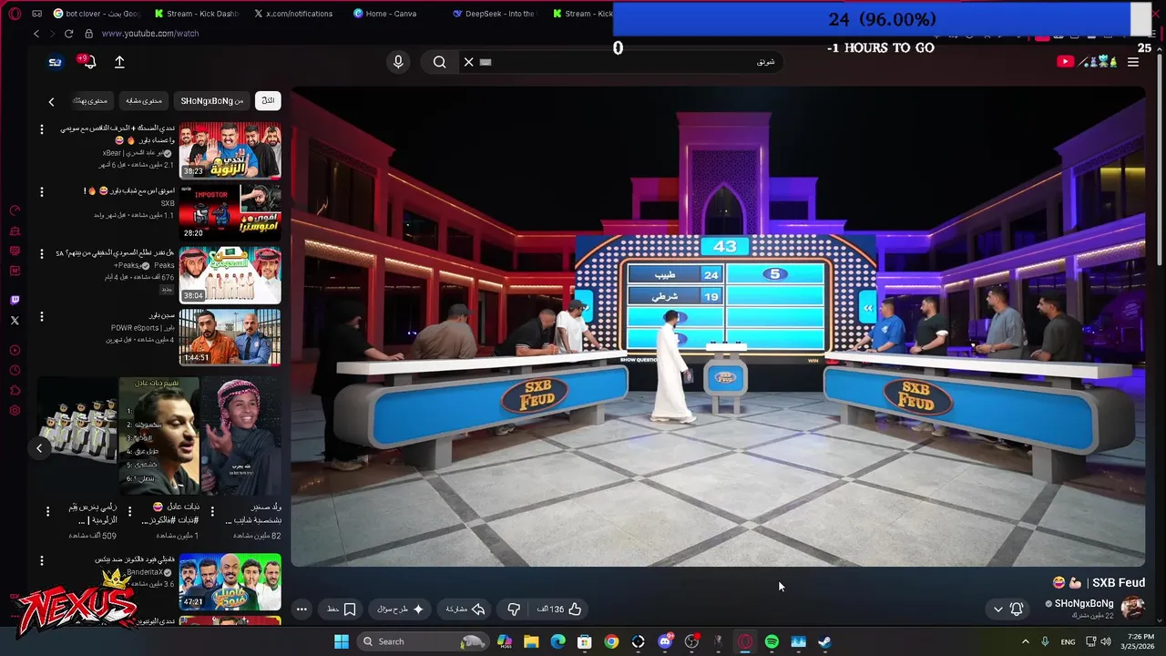
Task: Play the 38:23 xBear challenge video thumbnail
Action: (230, 150)
